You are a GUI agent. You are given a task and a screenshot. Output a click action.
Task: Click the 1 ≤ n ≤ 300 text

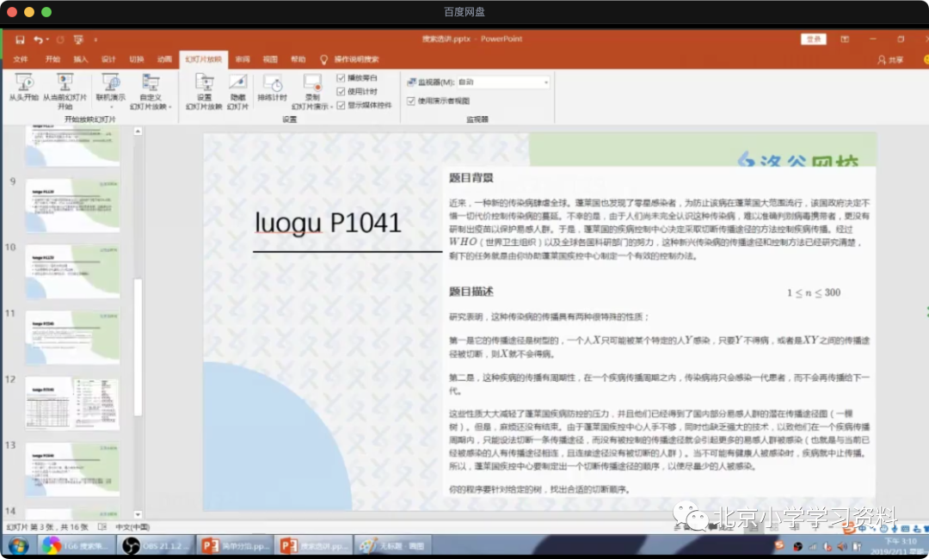click(x=814, y=292)
